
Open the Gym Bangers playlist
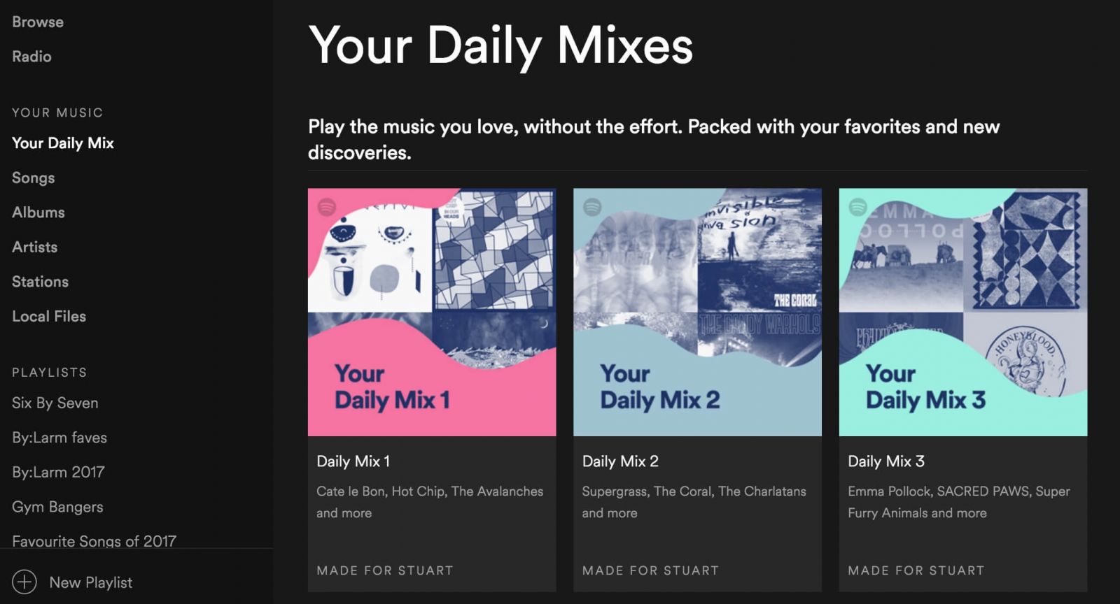(x=57, y=506)
